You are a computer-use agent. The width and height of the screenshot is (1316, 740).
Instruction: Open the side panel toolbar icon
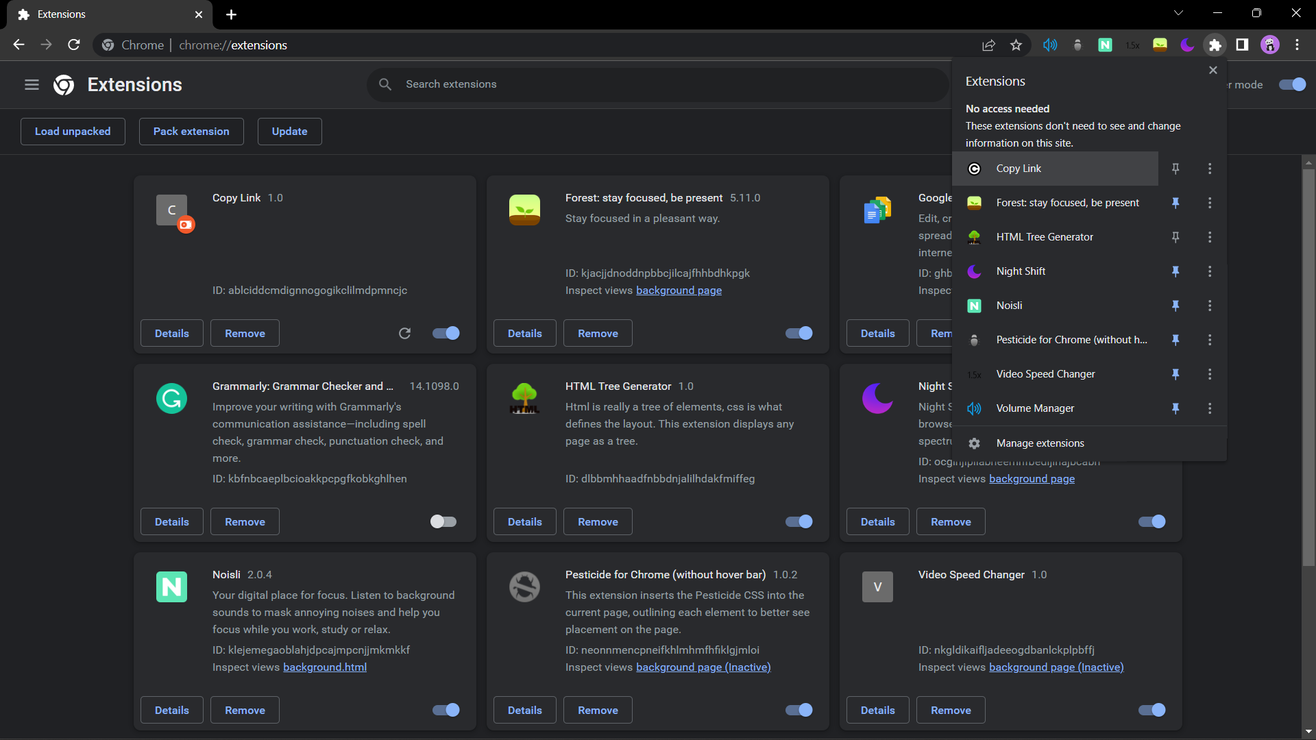[x=1242, y=45]
